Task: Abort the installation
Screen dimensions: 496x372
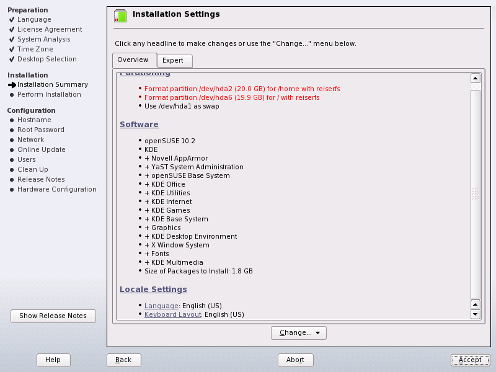Action: 296,360
